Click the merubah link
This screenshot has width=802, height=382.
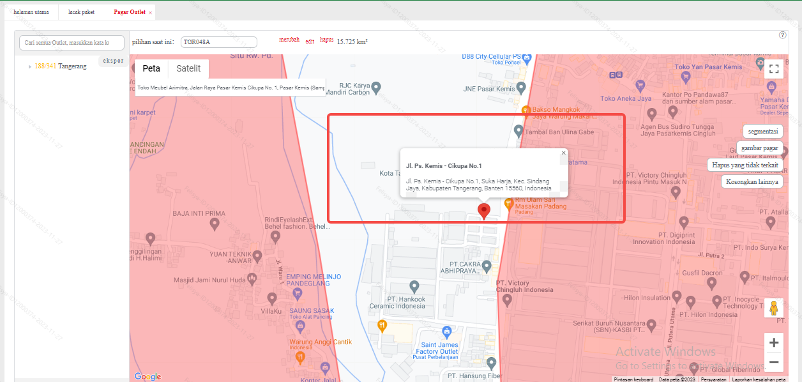click(289, 40)
